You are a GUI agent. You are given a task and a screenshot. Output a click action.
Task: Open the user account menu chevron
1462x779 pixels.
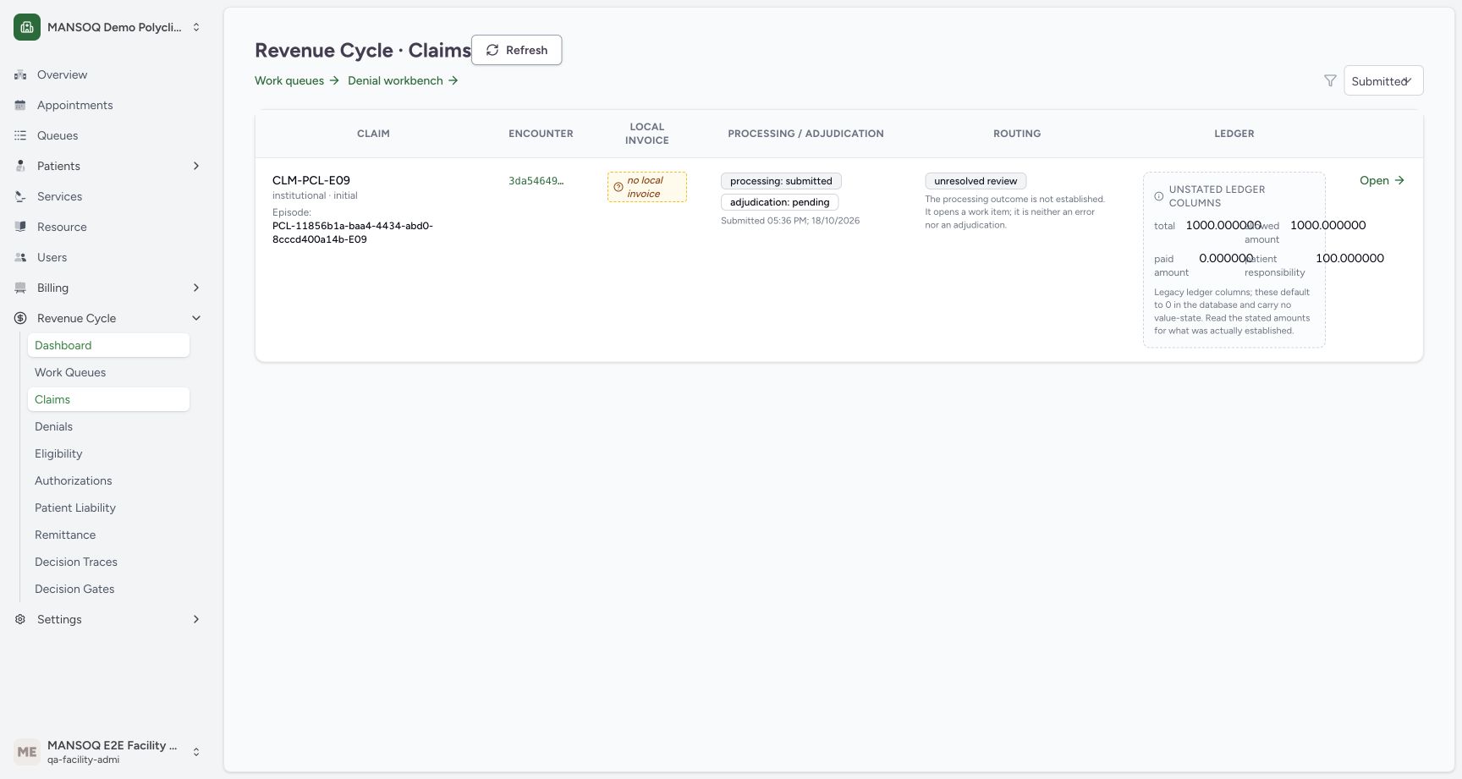click(x=196, y=751)
